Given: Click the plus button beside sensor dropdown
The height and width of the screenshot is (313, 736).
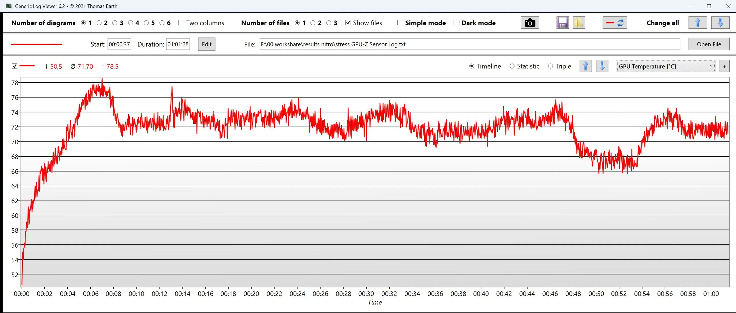Looking at the screenshot, I should click(724, 67).
